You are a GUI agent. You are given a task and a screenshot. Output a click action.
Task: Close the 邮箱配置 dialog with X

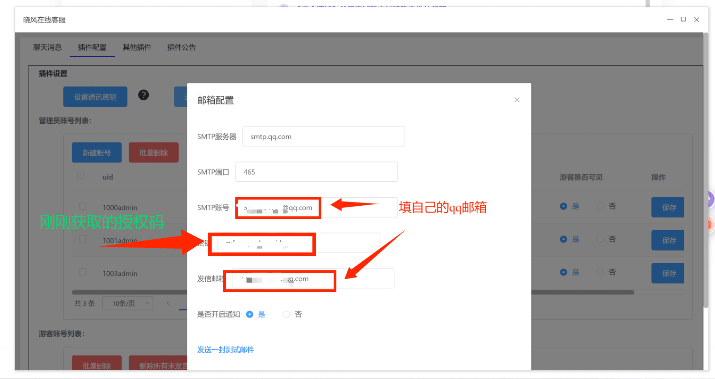click(x=517, y=100)
